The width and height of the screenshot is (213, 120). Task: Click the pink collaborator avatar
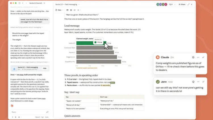point(166,4)
